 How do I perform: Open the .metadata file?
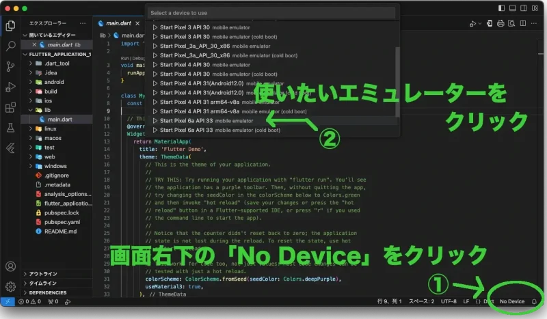[57, 185]
